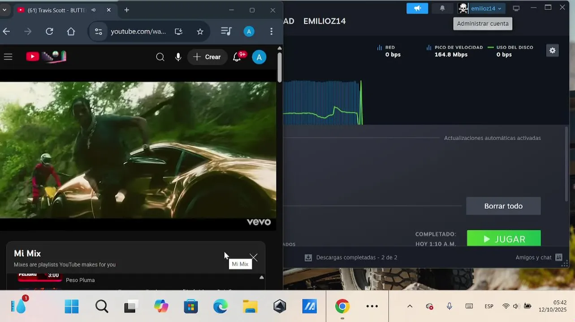Open a new Chrome tab
Screen dimensions: 575x322
[127, 10]
